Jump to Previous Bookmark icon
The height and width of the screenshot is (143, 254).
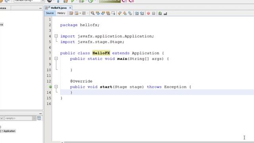click(119, 13)
